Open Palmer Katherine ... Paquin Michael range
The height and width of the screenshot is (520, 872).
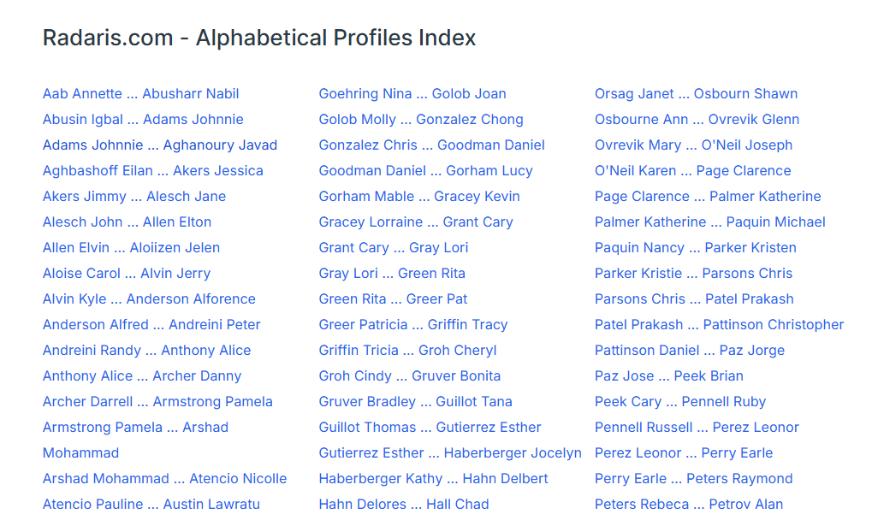pos(709,222)
